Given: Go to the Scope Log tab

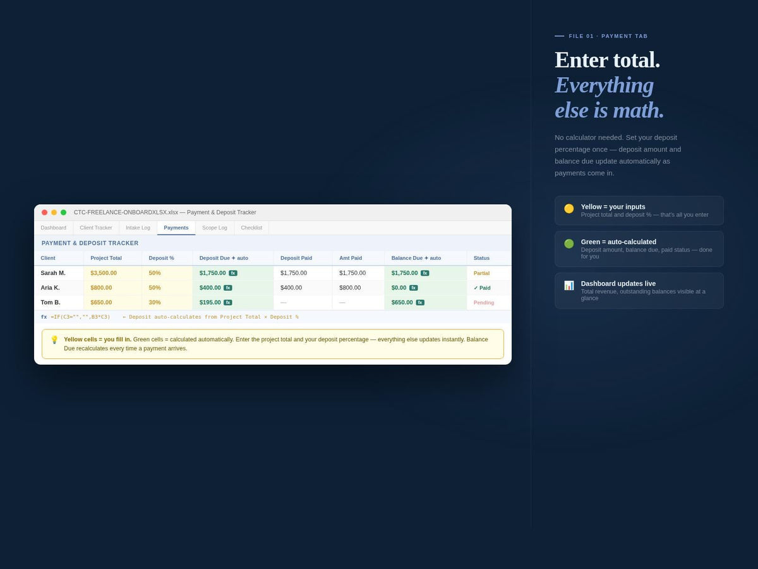Looking at the screenshot, I should [x=215, y=228].
